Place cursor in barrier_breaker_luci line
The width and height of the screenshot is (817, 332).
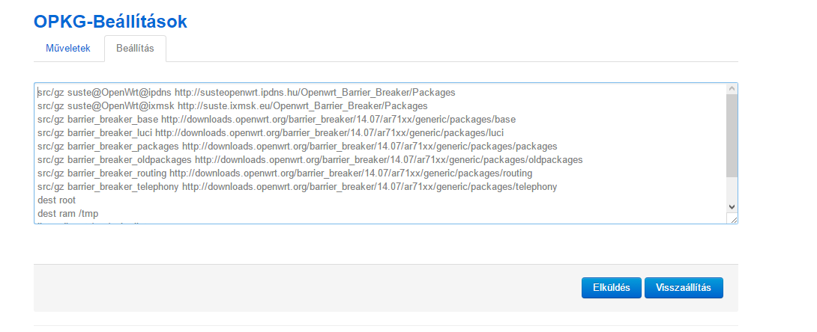click(x=271, y=133)
